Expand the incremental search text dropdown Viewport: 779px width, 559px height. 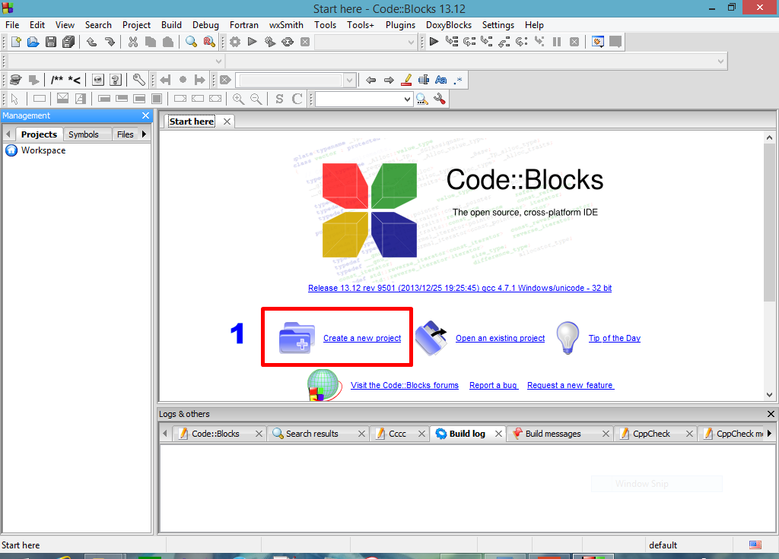coord(350,80)
